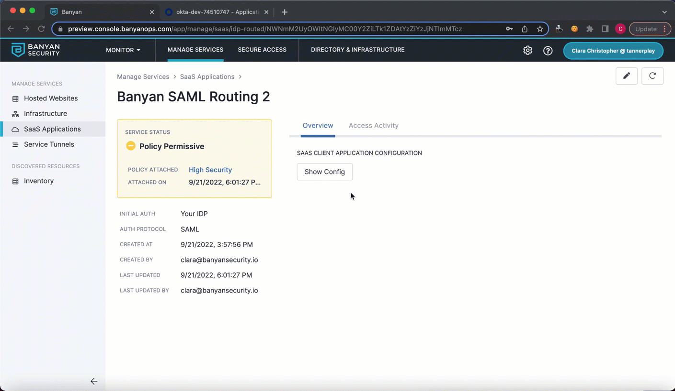Open Directory & Infrastructure menu
The width and height of the screenshot is (675, 391).
coord(357,50)
